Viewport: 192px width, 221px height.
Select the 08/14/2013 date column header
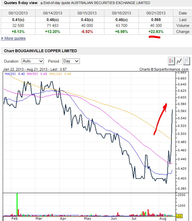tap(52, 13)
